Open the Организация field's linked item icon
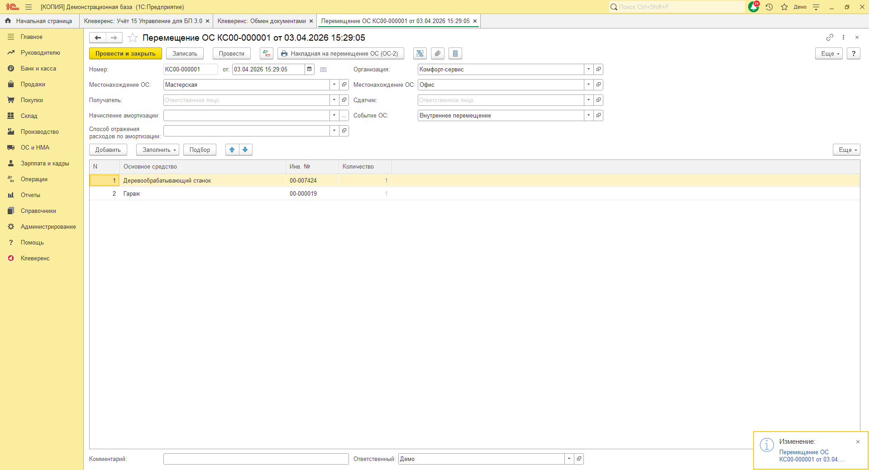Screen dimensions: 869x470 tap(598, 69)
